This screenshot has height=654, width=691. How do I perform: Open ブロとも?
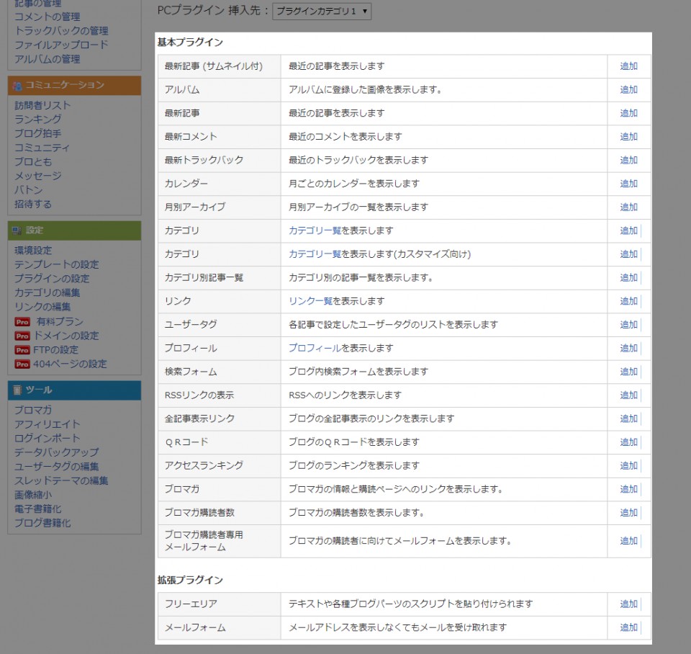click(x=33, y=162)
